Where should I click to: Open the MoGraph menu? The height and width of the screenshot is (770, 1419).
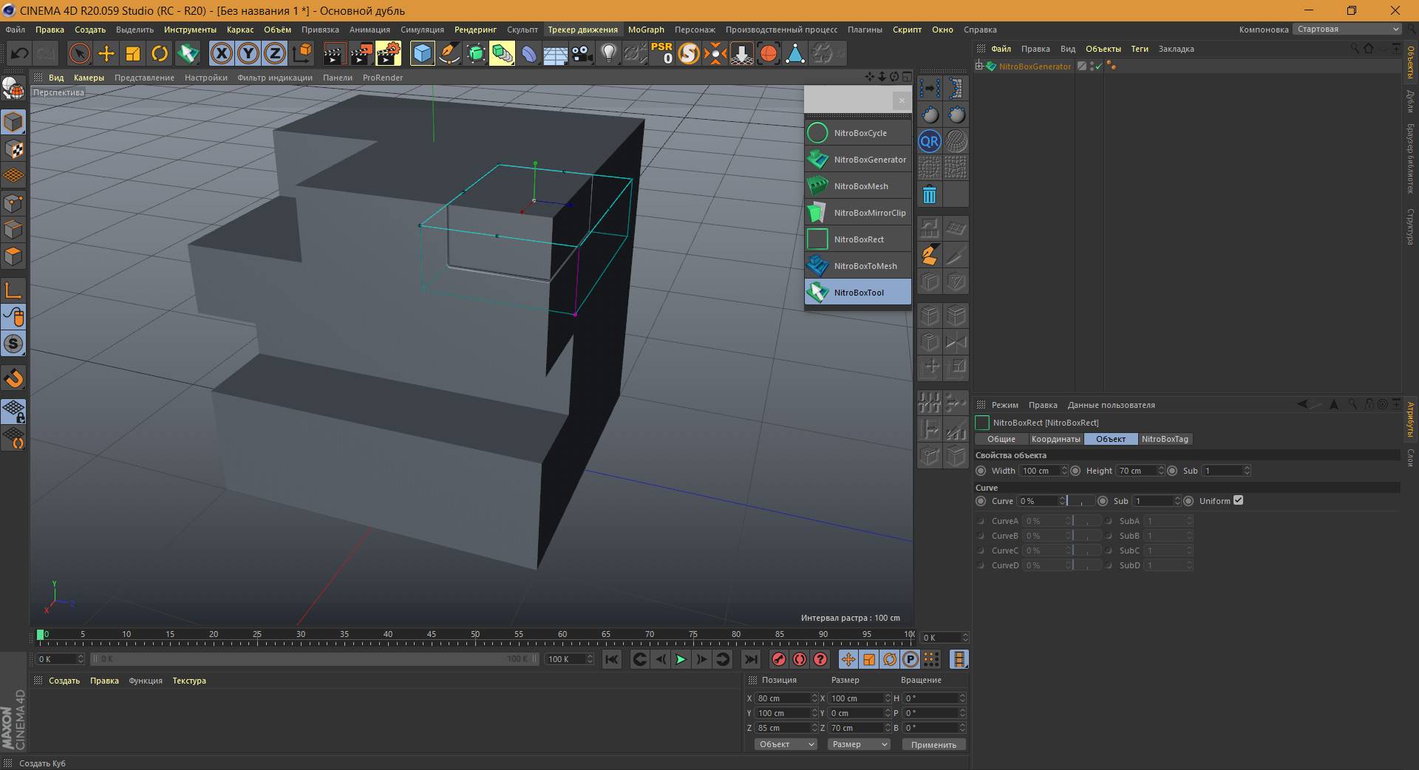click(x=646, y=30)
